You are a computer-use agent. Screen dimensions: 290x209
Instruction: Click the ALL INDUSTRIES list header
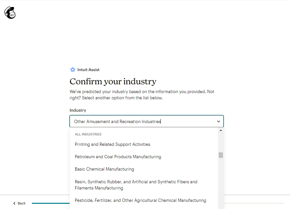tap(88, 134)
